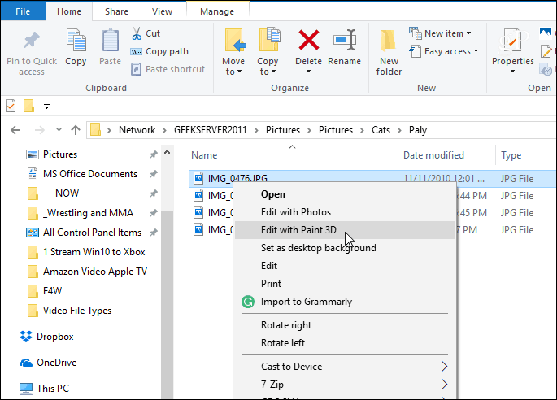Screen dimensions: 557x400
Task: Select Rotate right
Action: pos(345,325)
